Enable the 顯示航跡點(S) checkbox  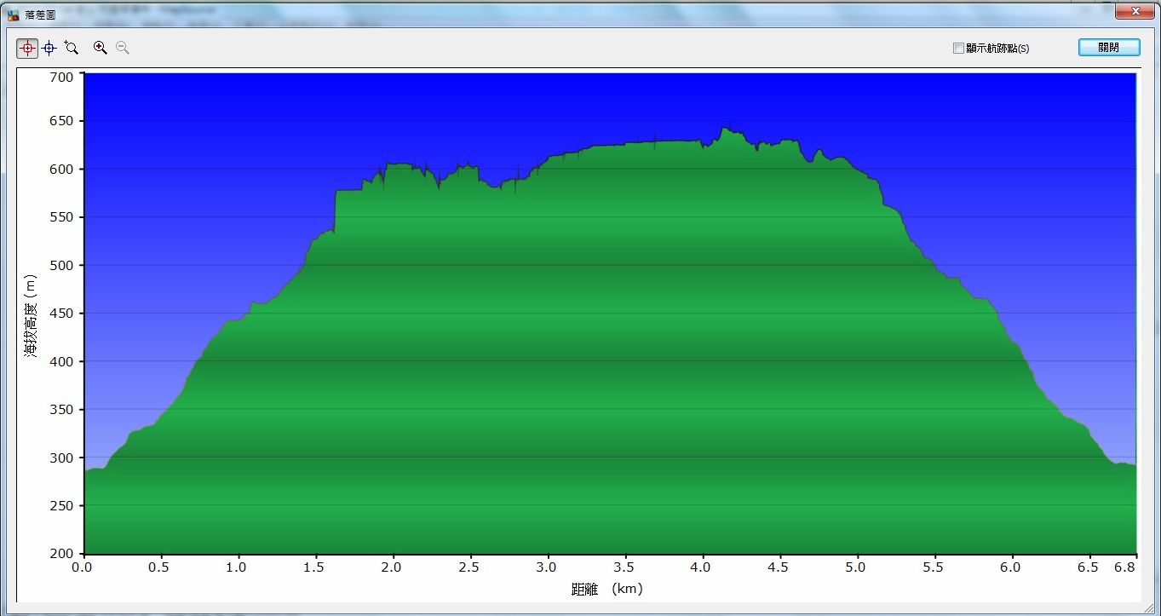click(x=958, y=49)
